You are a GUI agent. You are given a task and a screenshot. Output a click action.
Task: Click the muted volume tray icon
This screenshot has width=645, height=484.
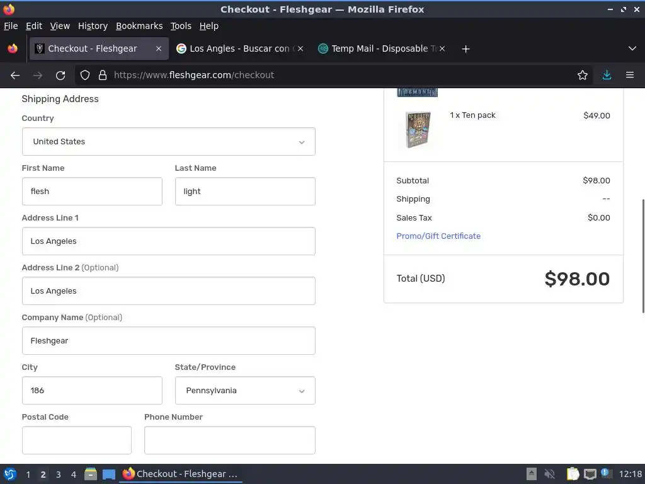(549, 474)
